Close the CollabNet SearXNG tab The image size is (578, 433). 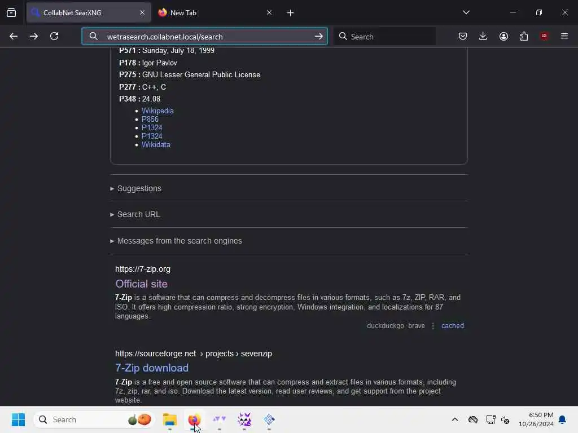pos(142,12)
